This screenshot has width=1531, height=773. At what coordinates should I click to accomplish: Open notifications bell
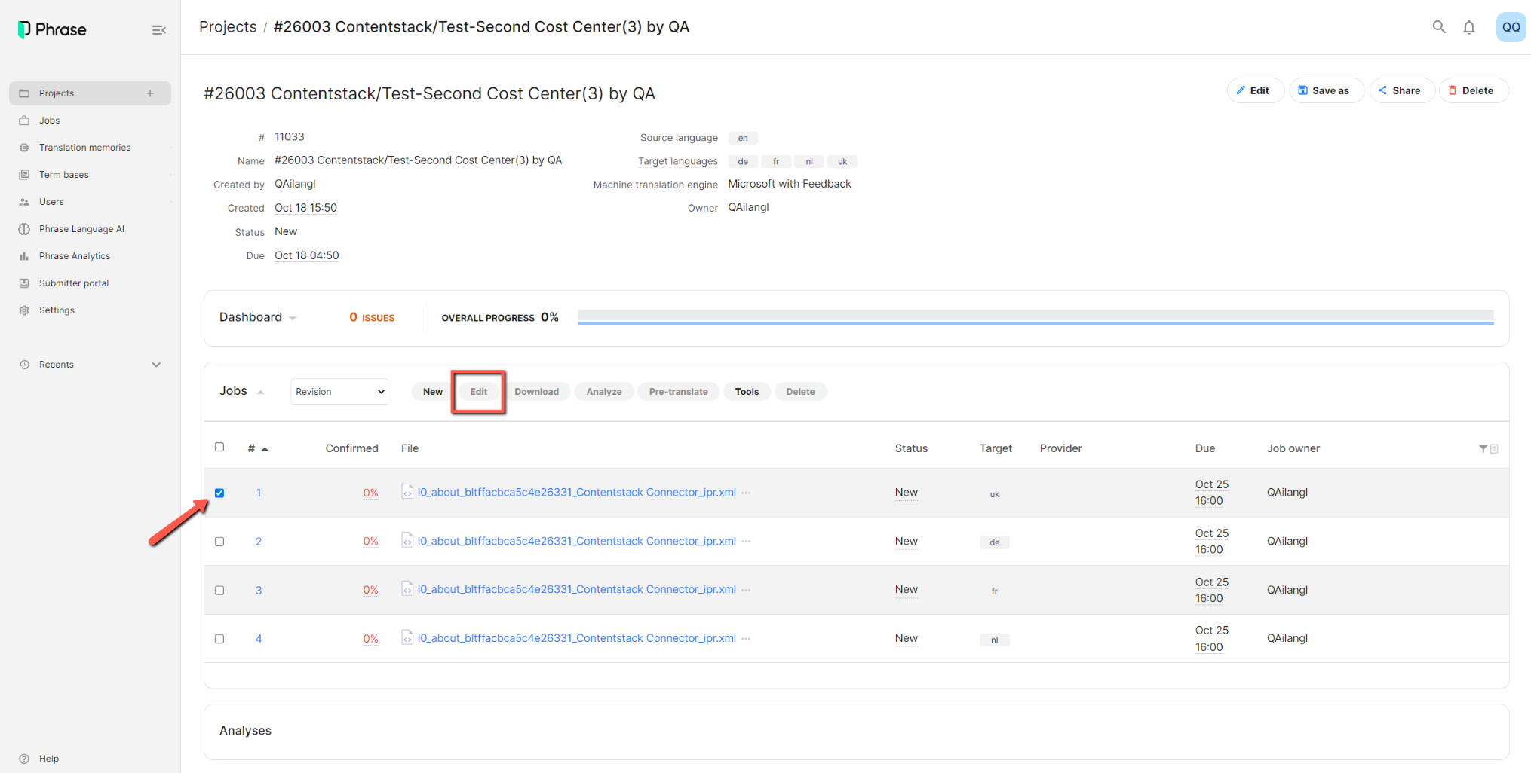1469,28
